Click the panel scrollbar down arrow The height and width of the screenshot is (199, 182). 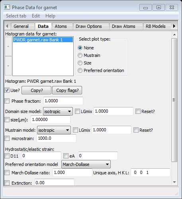click(174, 182)
